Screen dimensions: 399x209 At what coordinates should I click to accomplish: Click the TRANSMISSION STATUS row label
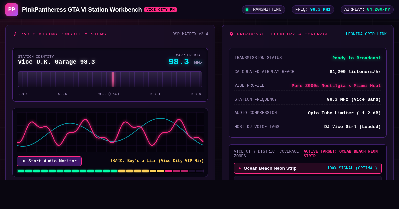click(258, 58)
